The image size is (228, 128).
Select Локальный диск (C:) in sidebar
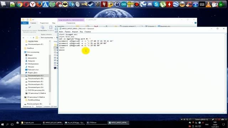point(36,76)
